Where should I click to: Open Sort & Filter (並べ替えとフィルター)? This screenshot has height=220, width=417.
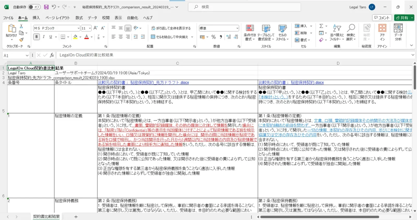click(337, 33)
